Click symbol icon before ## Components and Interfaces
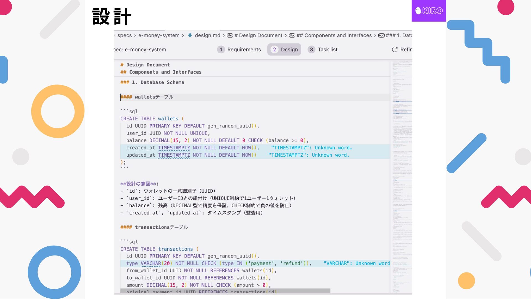Screen dimensions: 531x299 tap(292, 35)
